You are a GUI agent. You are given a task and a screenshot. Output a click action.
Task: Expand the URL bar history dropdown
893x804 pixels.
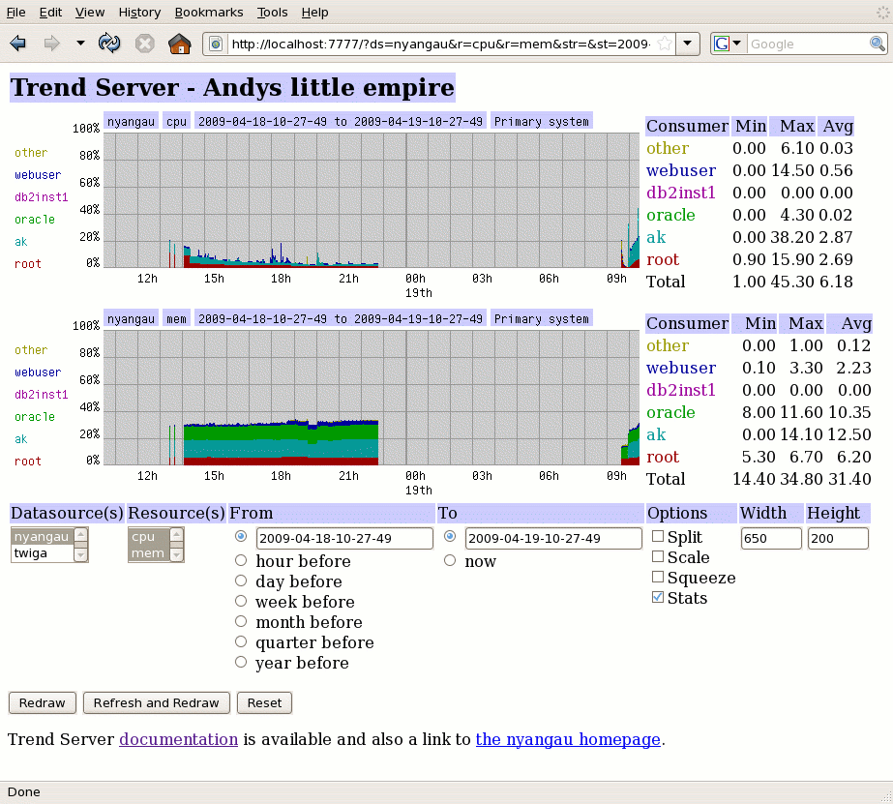pyautogui.click(x=687, y=44)
